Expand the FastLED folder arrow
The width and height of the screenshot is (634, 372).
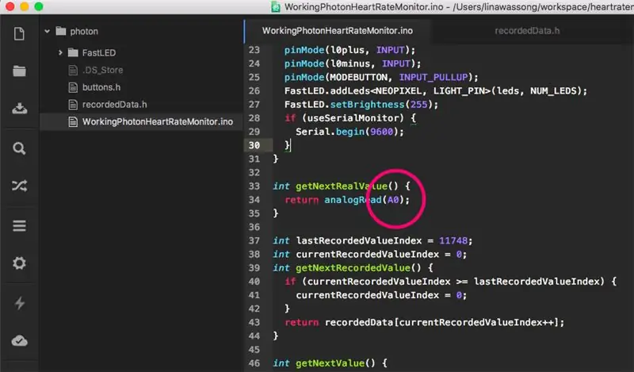60,52
